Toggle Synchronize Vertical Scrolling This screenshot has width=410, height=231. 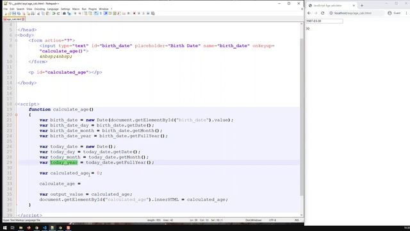pos(85,13)
